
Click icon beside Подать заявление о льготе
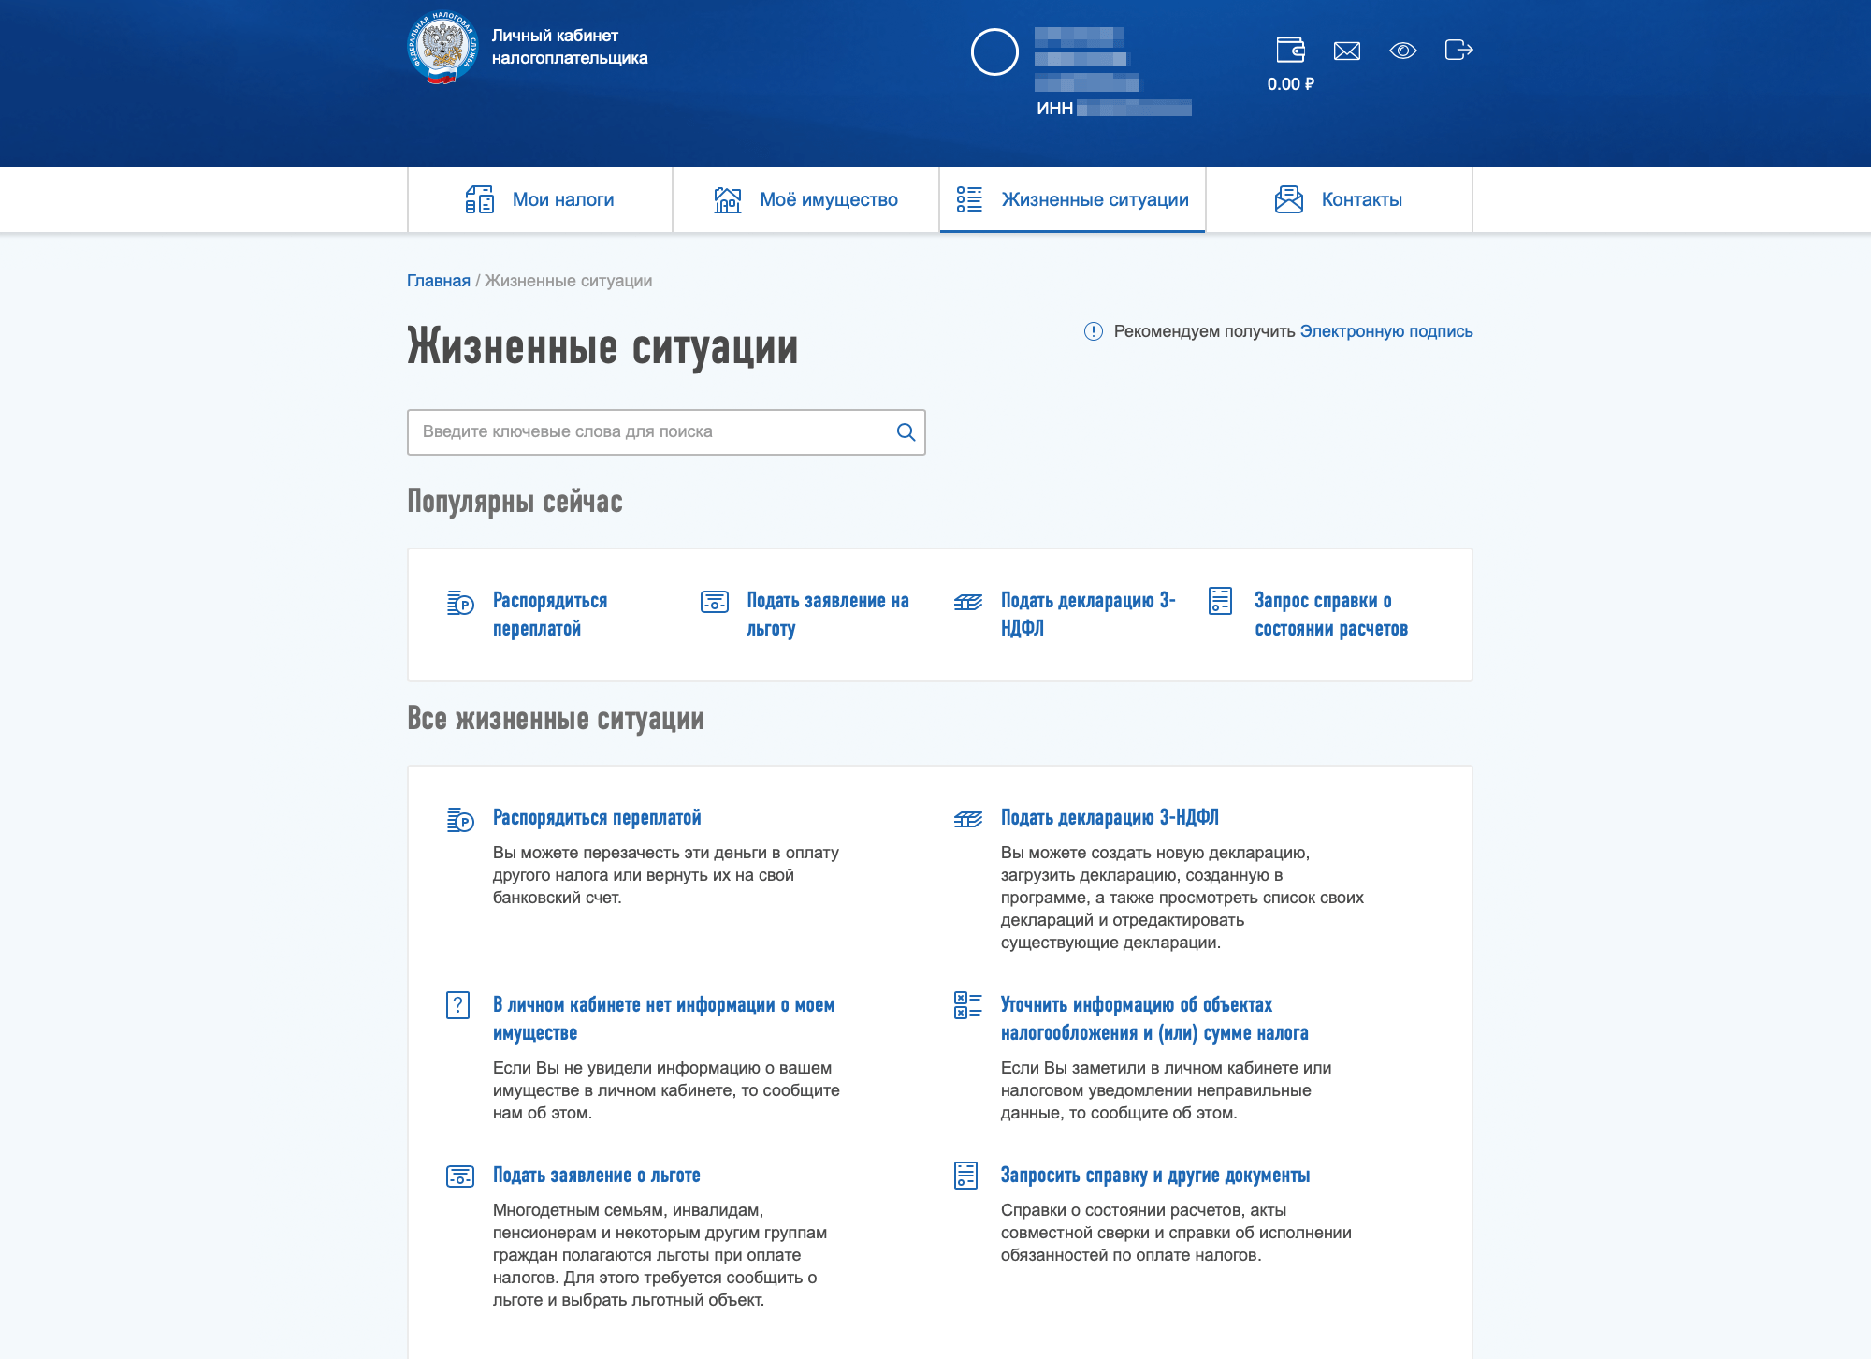(x=460, y=1176)
